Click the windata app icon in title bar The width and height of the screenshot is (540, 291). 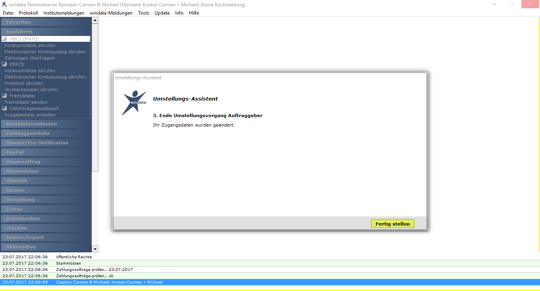click(4, 4)
